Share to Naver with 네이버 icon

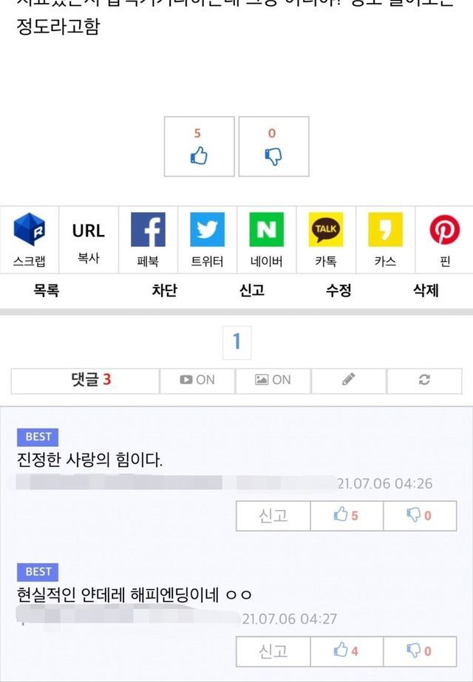coord(267,239)
